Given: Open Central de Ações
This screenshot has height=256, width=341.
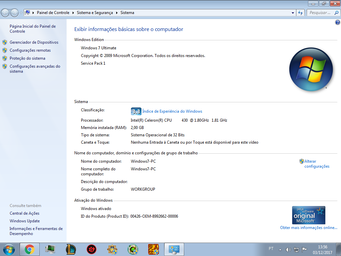Looking at the screenshot, I should (25, 213).
